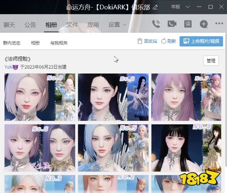227x193 pixels.
Task: Open the No.6 face thumbnail
Action: coord(40,148)
